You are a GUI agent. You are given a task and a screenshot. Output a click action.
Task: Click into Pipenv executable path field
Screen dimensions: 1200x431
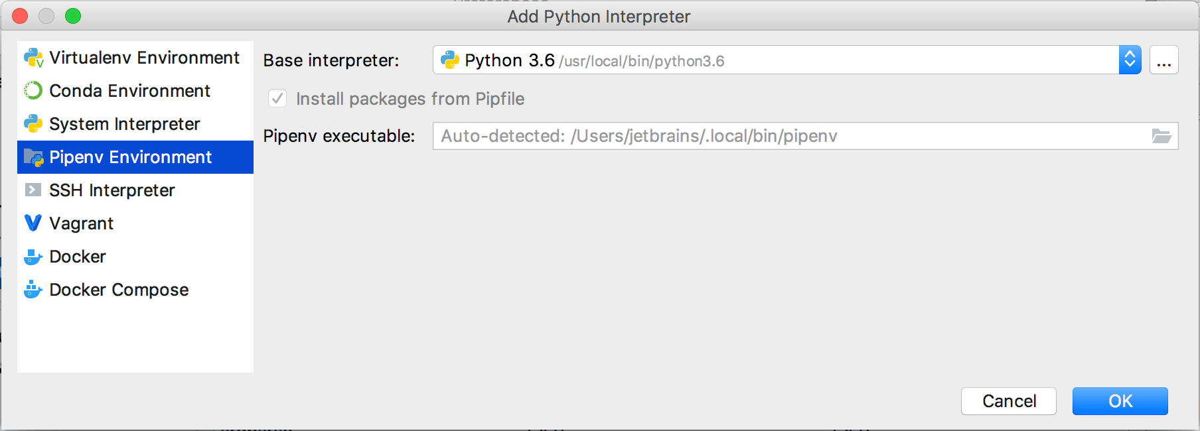[790, 136]
